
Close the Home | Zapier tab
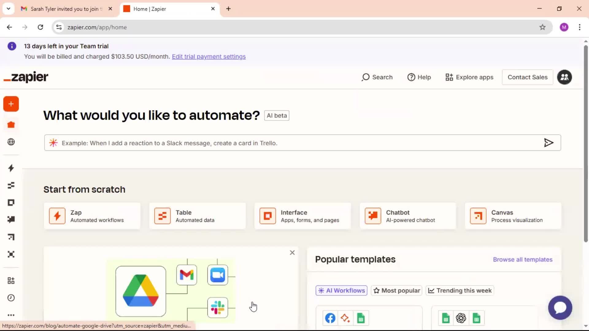(213, 9)
